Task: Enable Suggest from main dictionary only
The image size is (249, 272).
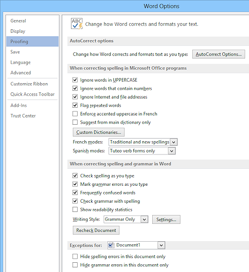Action: pyautogui.click(x=75, y=122)
